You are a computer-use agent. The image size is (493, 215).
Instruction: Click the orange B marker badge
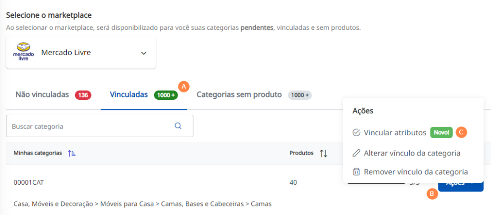pyautogui.click(x=432, y=194)
